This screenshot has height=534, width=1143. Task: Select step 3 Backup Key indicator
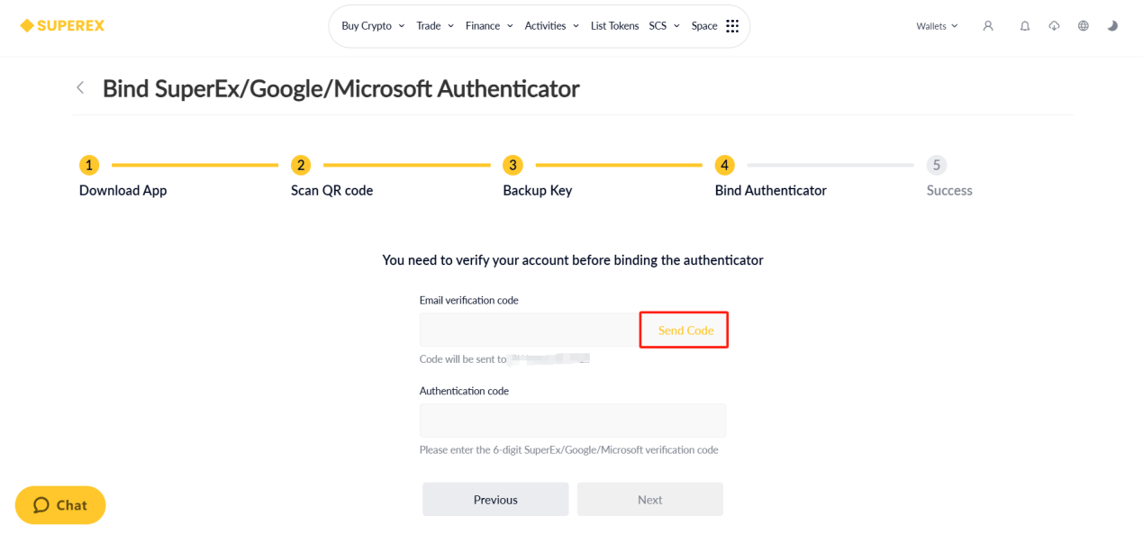513,165
